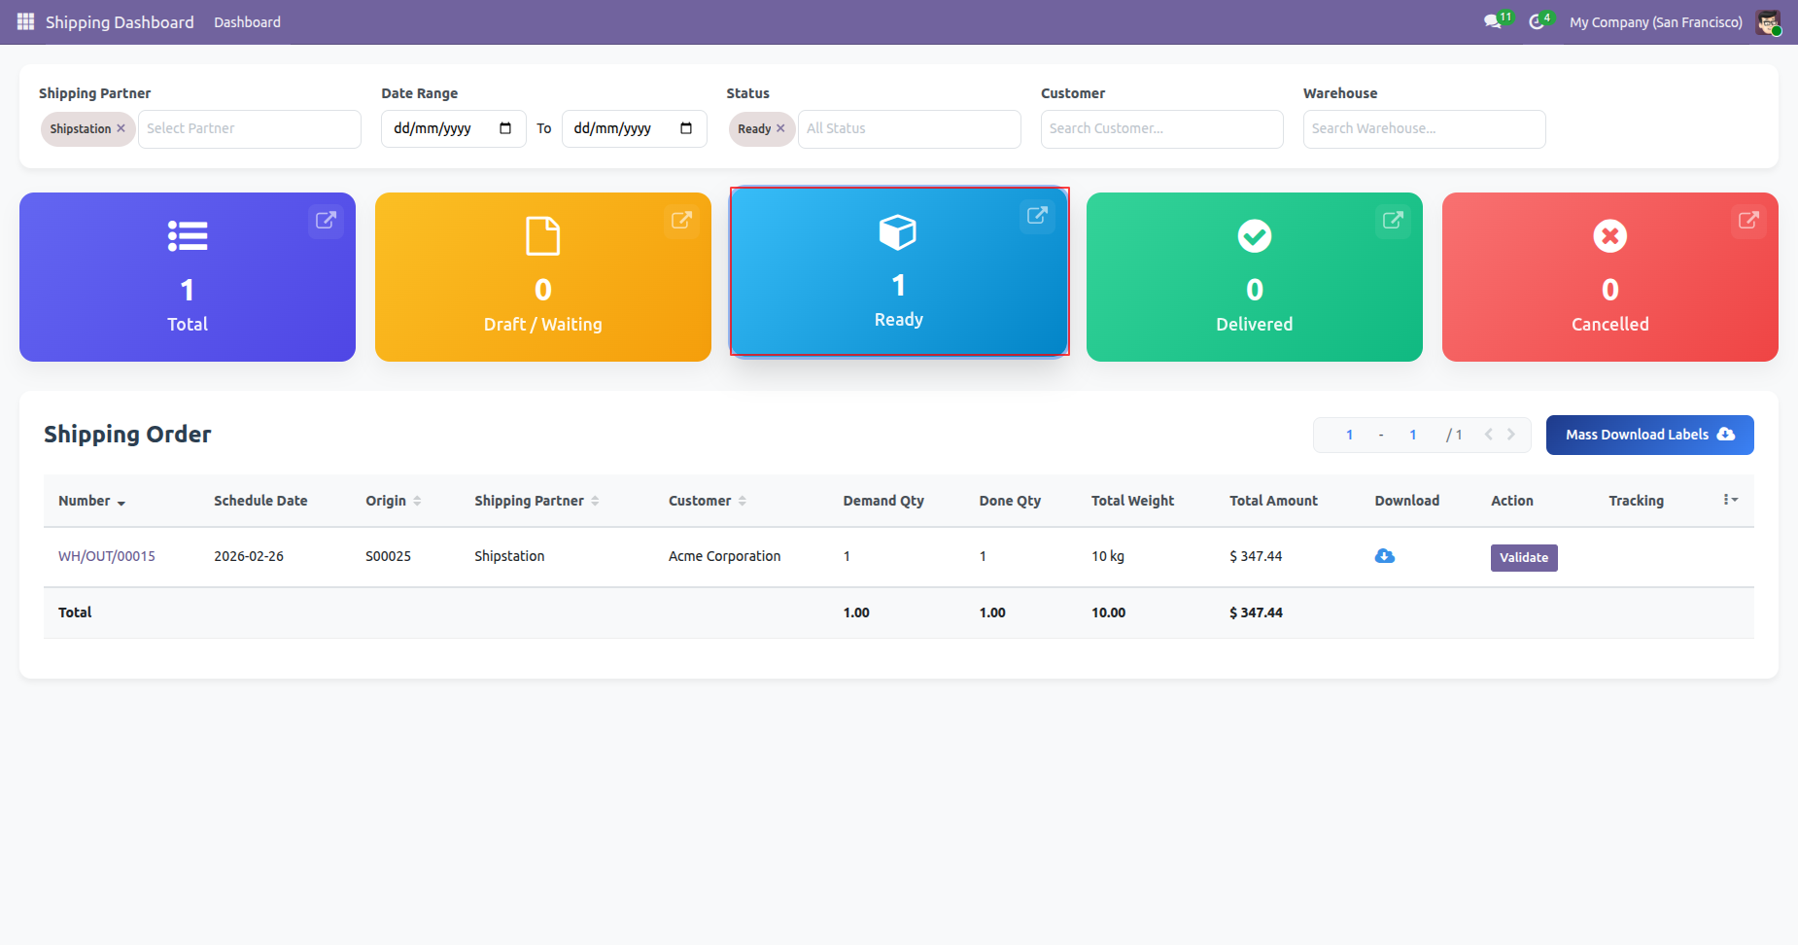Click the Search Customer input field
This screenshot has width=1798, height=945.
[1161, 128]
